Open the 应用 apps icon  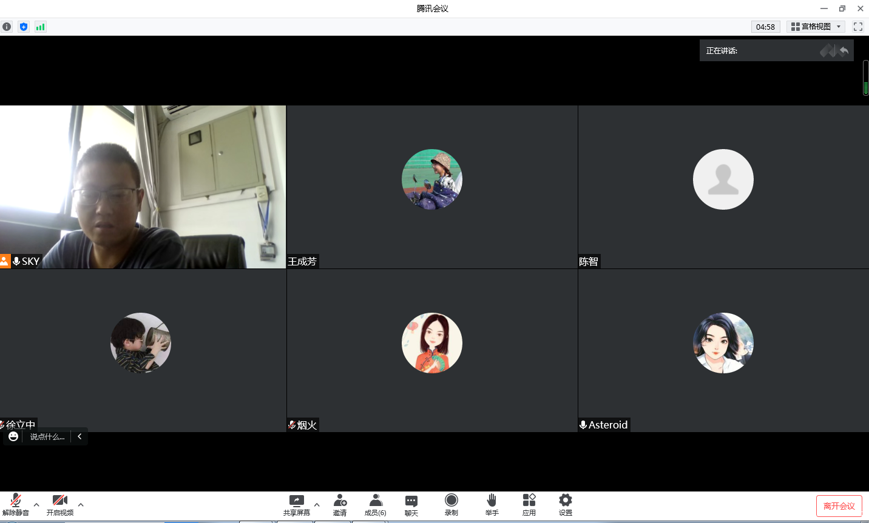coord(529,504)
